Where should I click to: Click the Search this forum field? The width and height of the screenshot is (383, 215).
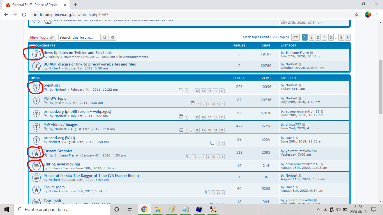[x=80, y=37]
